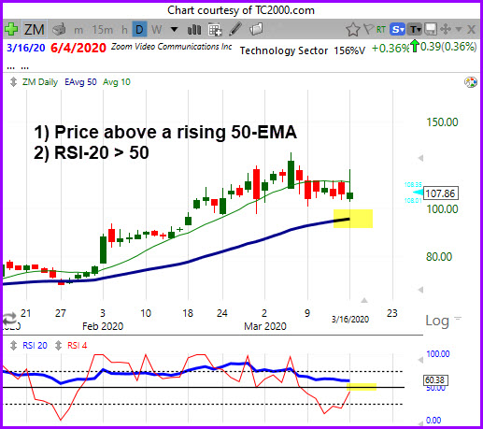This screenshot has height=429, width=483.
Task: Click the Mar 2020 month label
Action: [x=265, y=326]
